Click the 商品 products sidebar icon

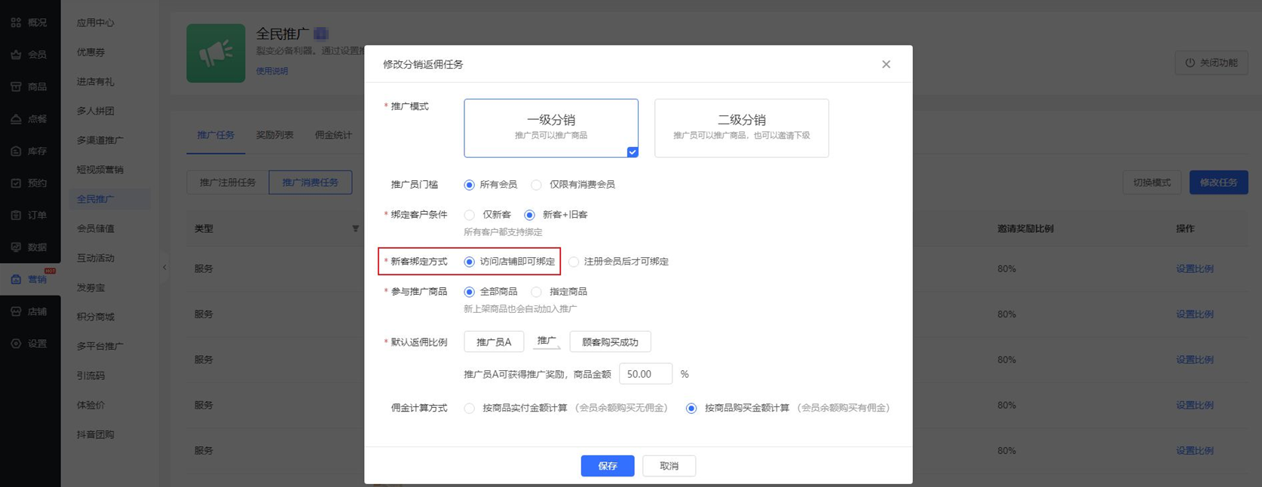16,87
